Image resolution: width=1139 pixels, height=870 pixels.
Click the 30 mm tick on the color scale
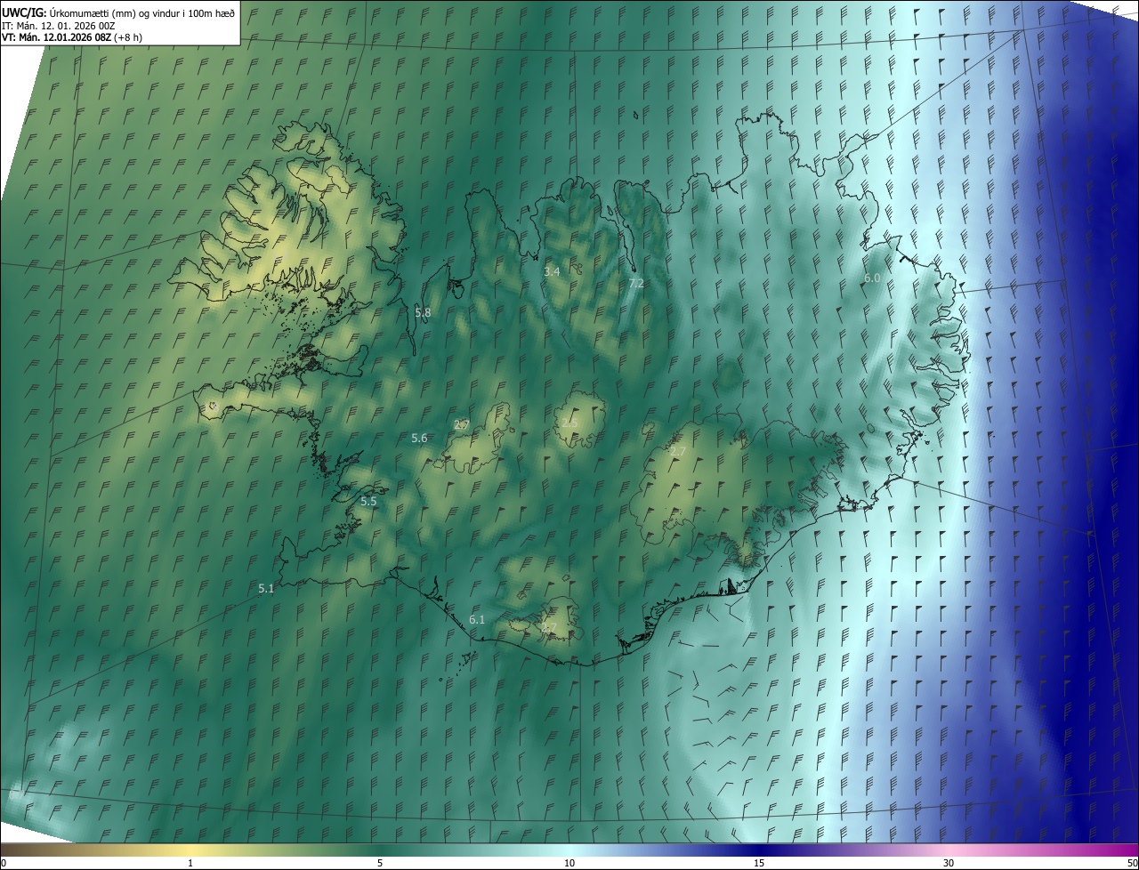(x=949, y=863)
